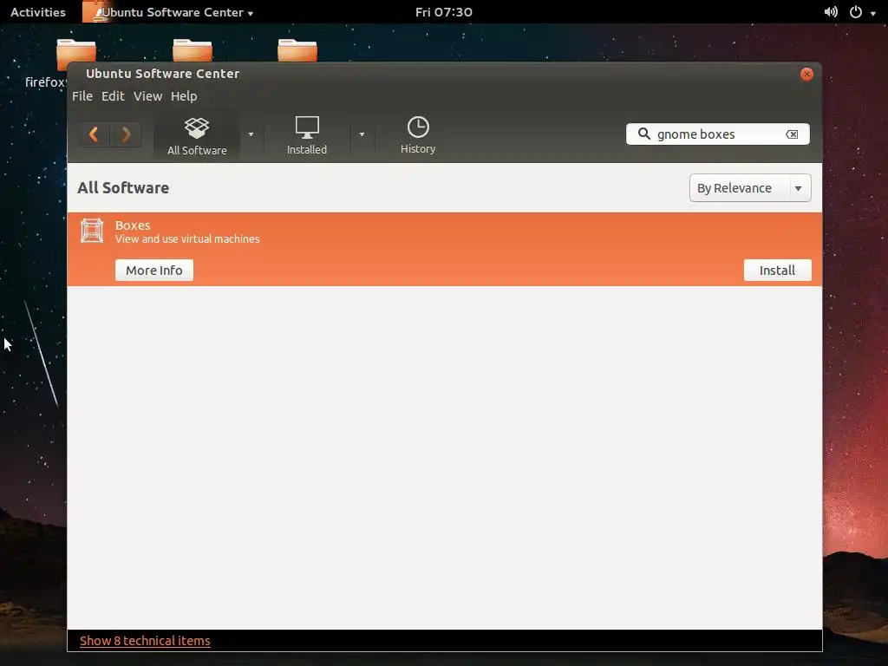Viewport: 888px width, 666px height.
Task: Open the View menu
Action: [x=147, y=96]
